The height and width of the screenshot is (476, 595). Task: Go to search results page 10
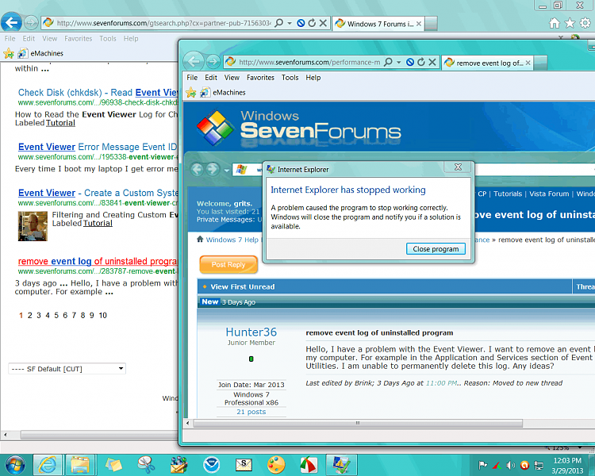coord(103,316)
